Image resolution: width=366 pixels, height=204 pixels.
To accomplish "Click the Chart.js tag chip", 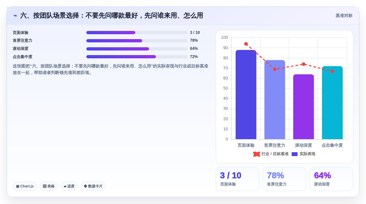I will 25,186.
